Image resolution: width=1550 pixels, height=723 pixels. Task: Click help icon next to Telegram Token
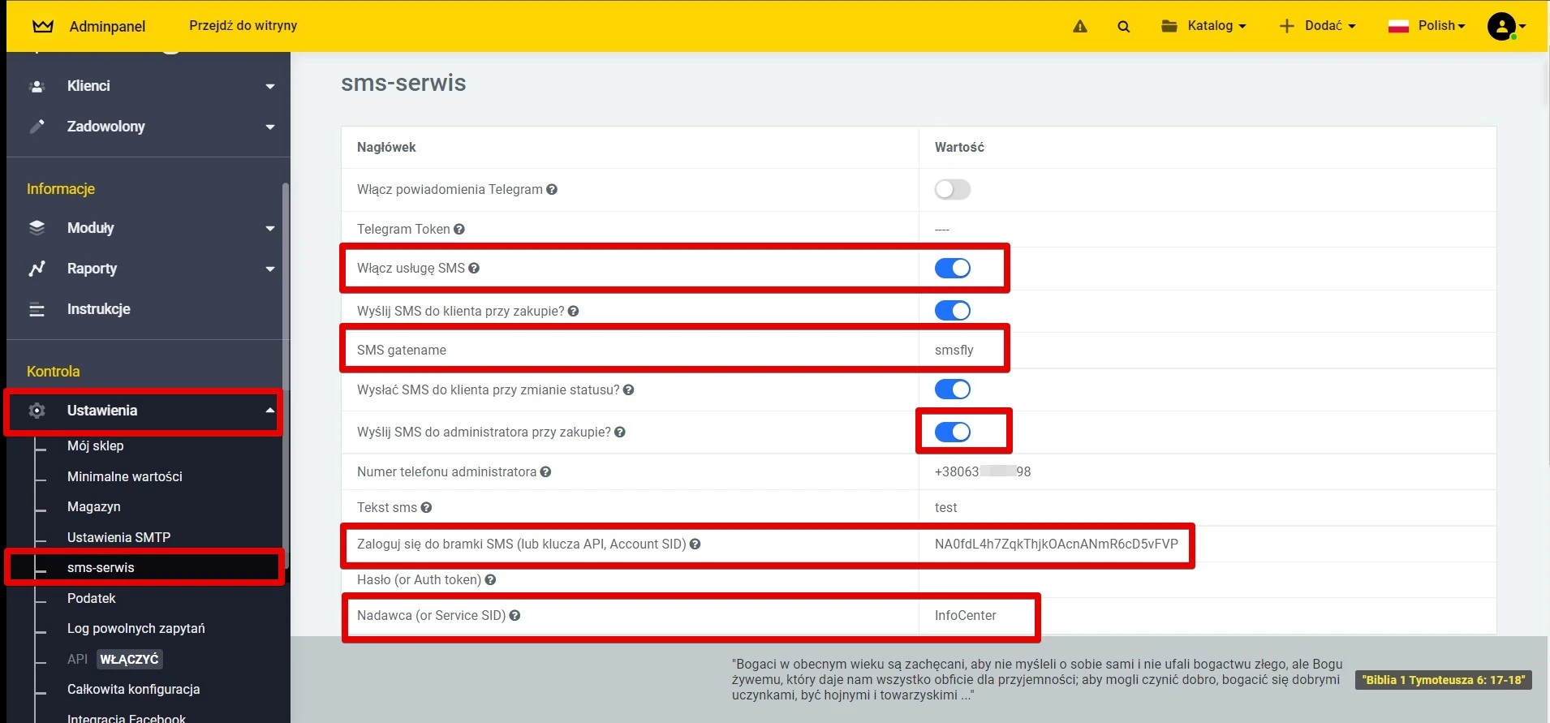[x=459, y=230]
